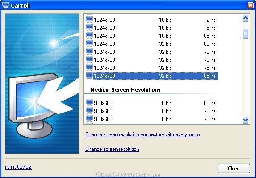Click '16 bit' value in the 72 hz row
Image resolution: width=256 pixels, height=178 pixels.
[x=165, y=20]
